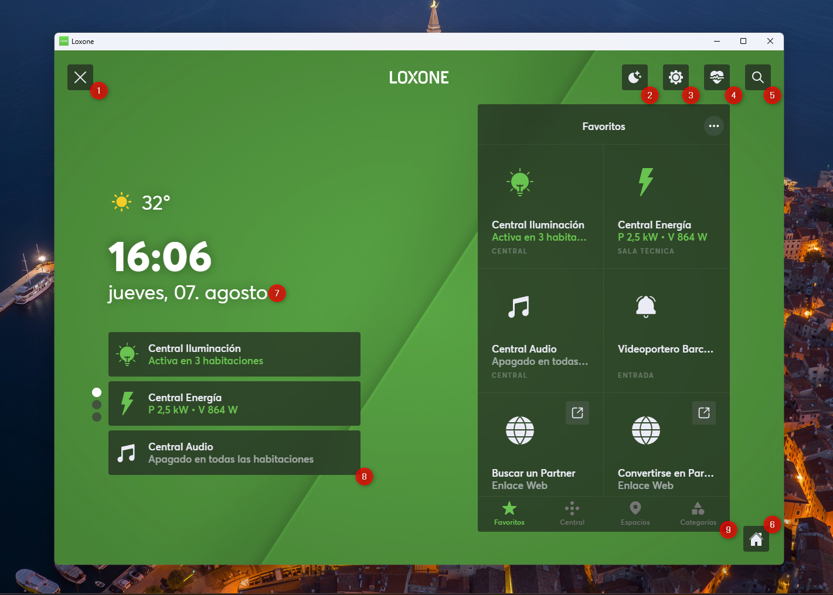This screenshot has width=833, height=595.
Task: Switch to the Central tab
Action: pos(572,514)
